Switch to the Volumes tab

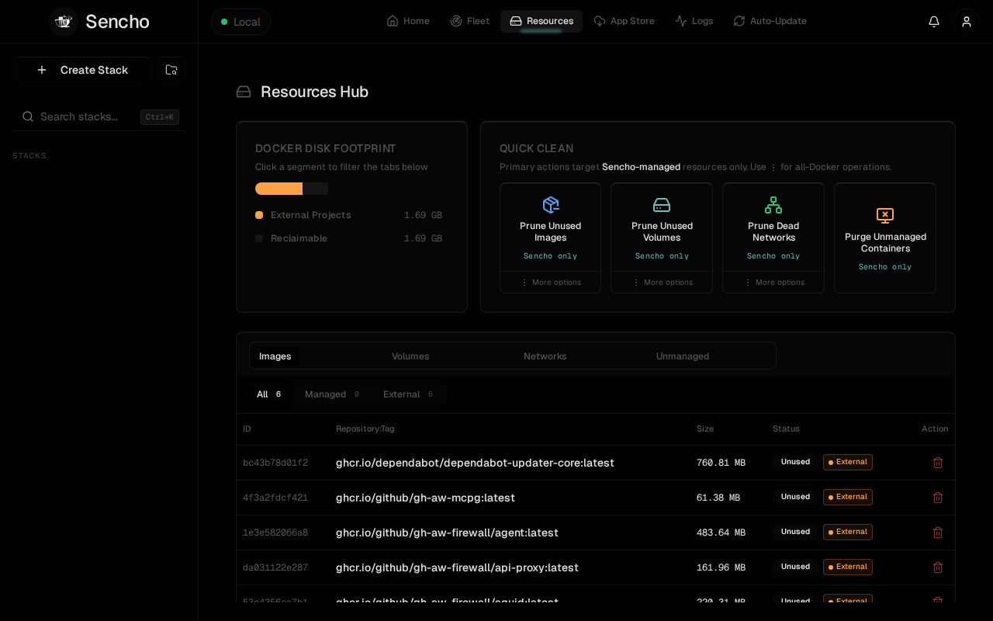pyautogui.click(x=410, y=356)
